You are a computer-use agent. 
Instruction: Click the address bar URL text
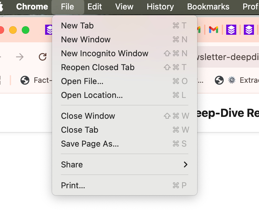(228, 57)
